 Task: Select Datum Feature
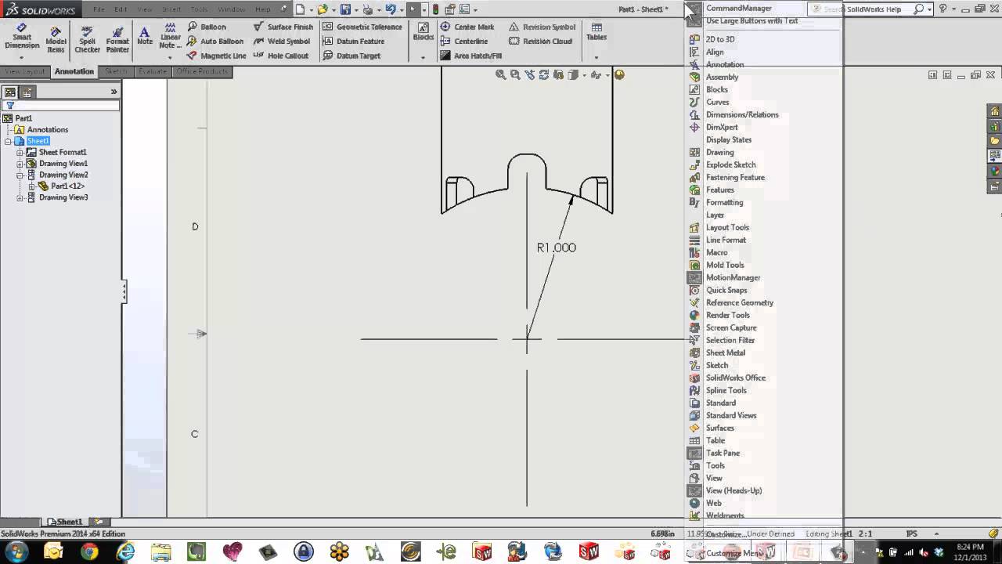[x=353, y=42]
